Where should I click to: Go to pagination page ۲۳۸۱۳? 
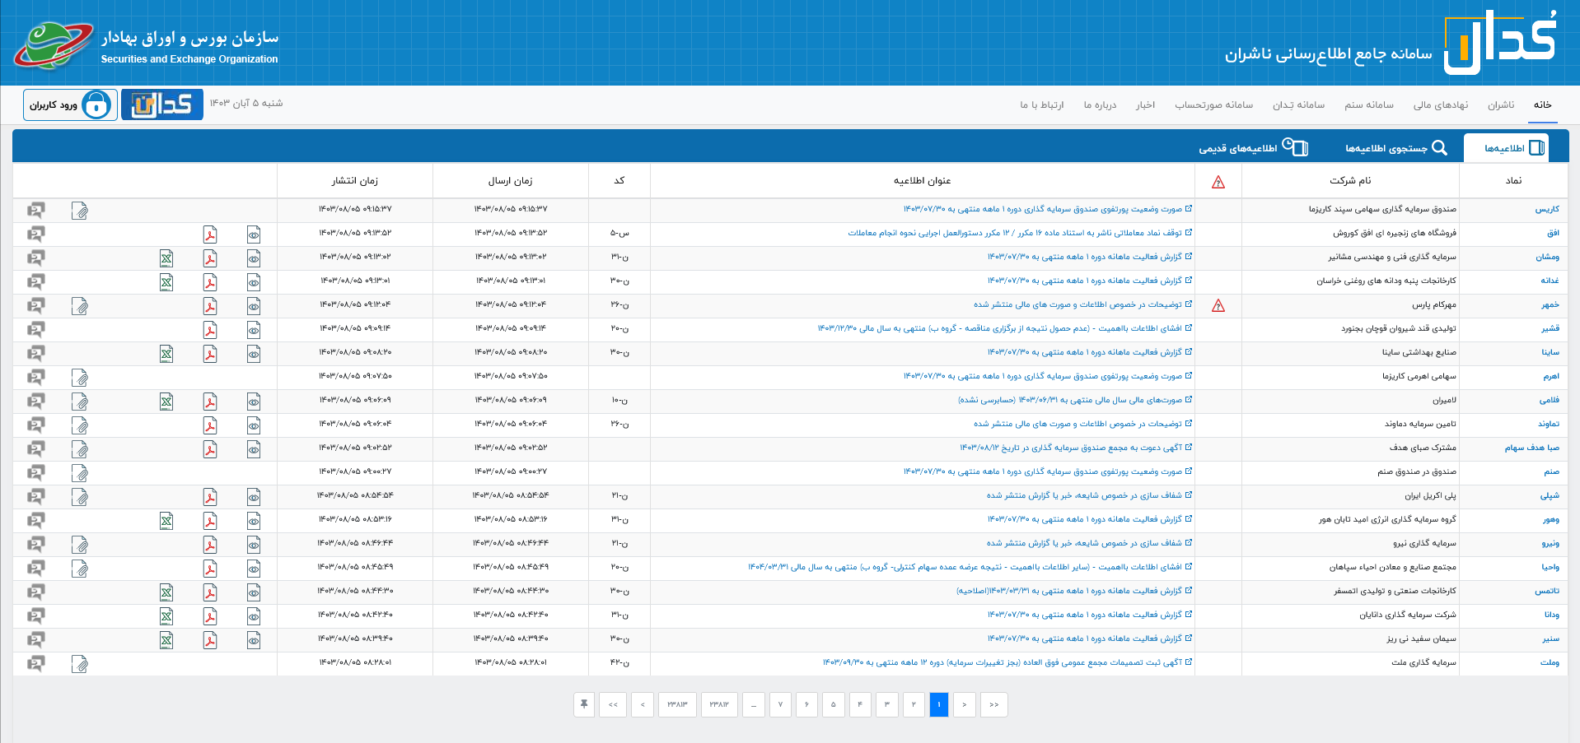(x=677, y=704)
